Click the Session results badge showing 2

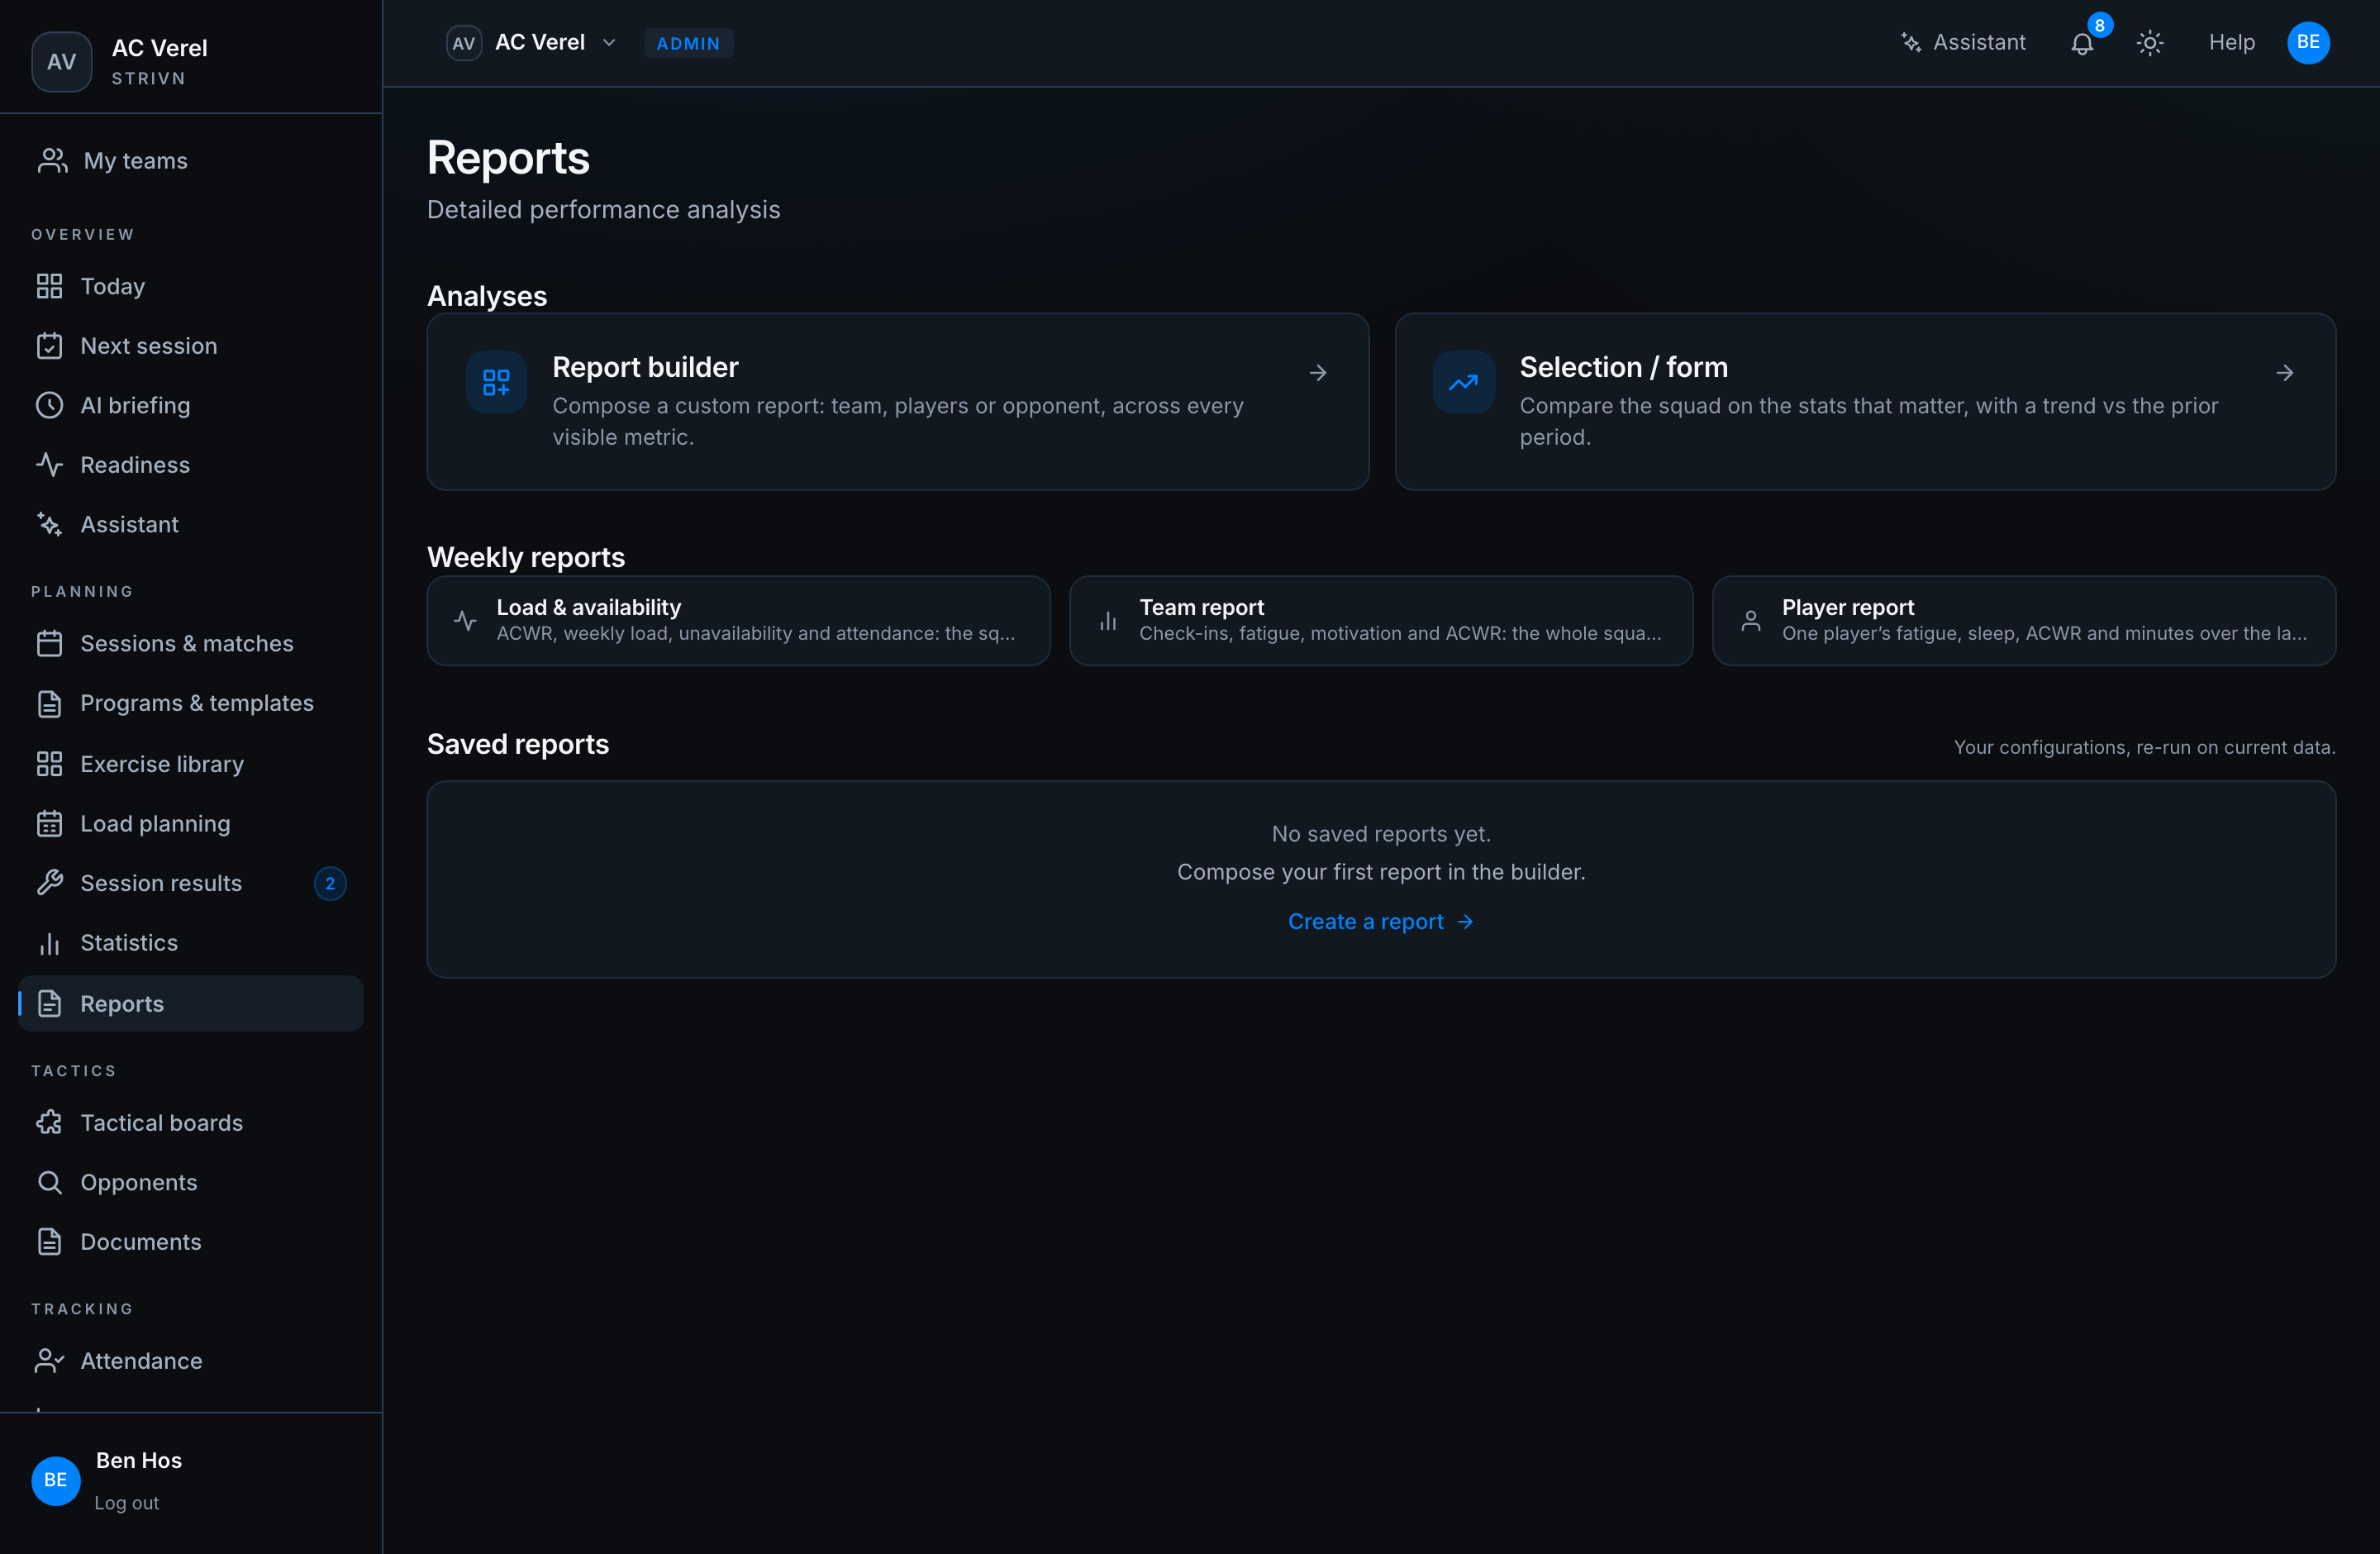pos(330,883)
